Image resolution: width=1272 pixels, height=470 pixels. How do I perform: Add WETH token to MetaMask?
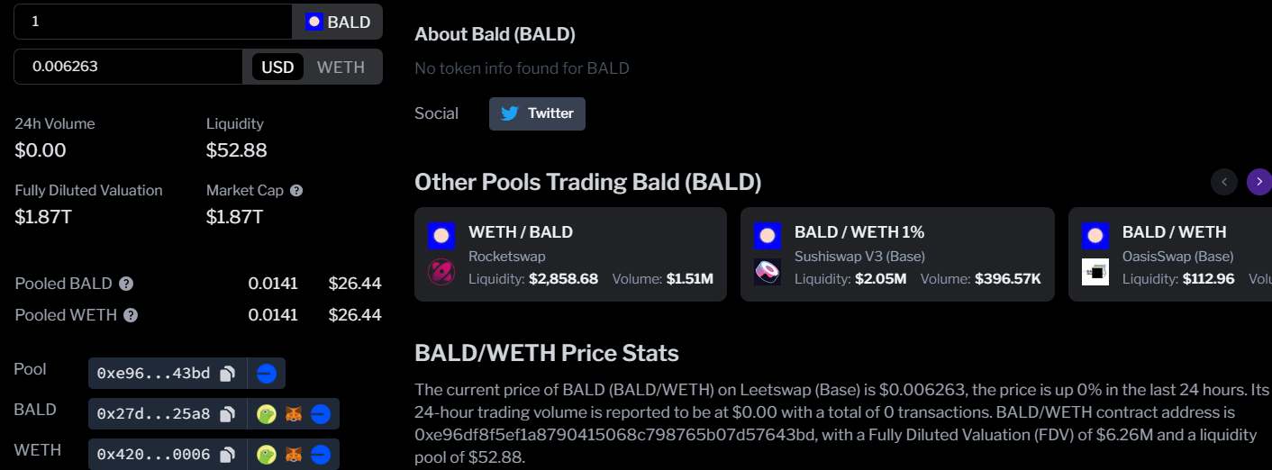click(294, 455)
